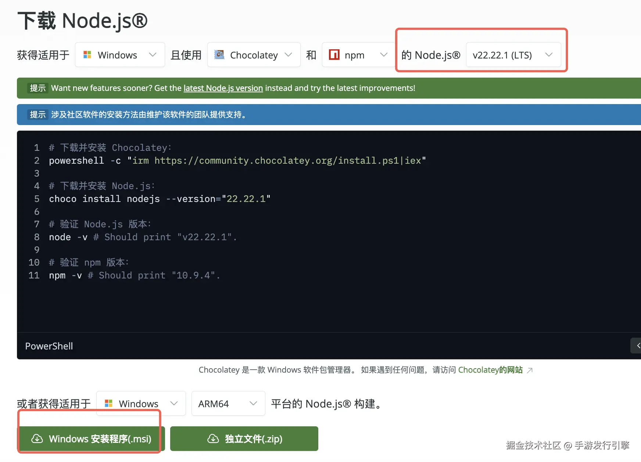The image size is (641, 462).
Task: Click the red npm logo icon
Action: coord(334,54)
